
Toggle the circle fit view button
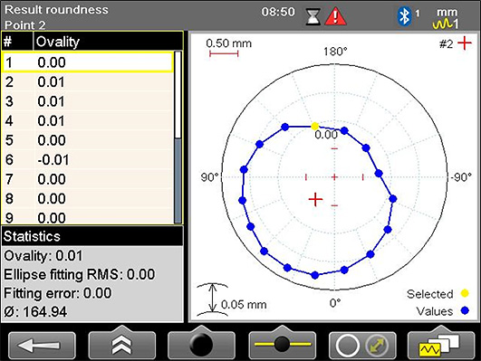point(362,346)
